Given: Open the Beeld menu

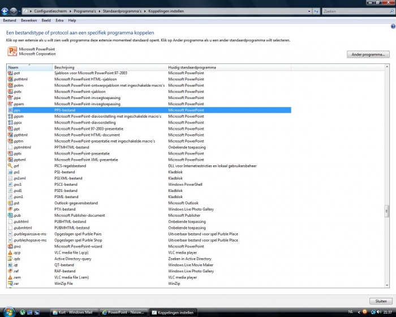Looking at the screenshot, I should (x=46, y=20).
